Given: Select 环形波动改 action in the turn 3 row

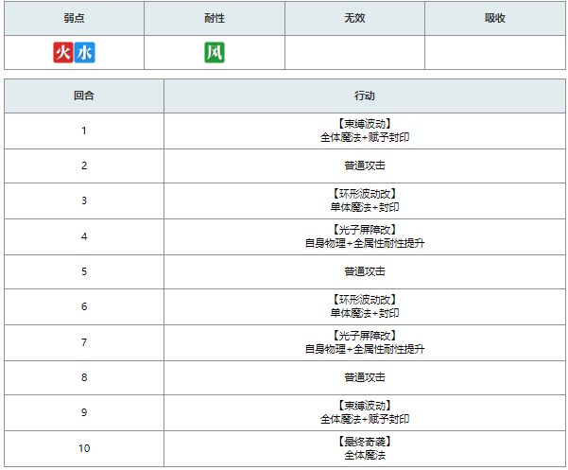Looking at the screenshot, I should pyautogui.click(x=364, y=194).
